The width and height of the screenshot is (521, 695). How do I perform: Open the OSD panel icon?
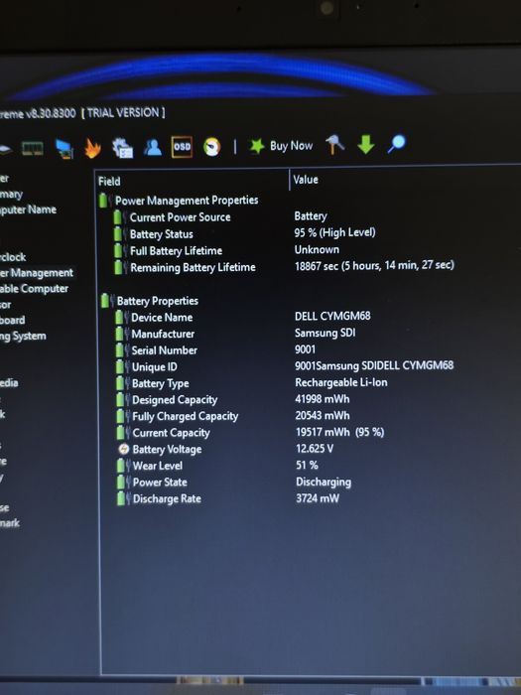pyautogui.click(x=182, y=147)
